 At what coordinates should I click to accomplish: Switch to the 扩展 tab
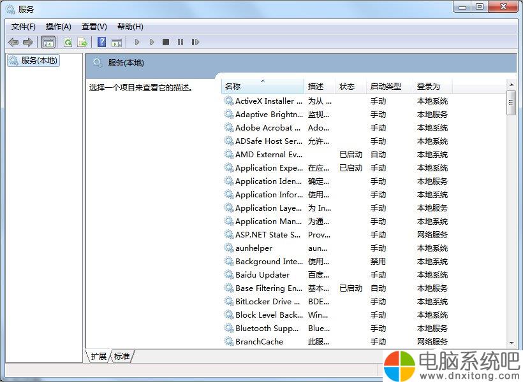[x=99, y=356]
